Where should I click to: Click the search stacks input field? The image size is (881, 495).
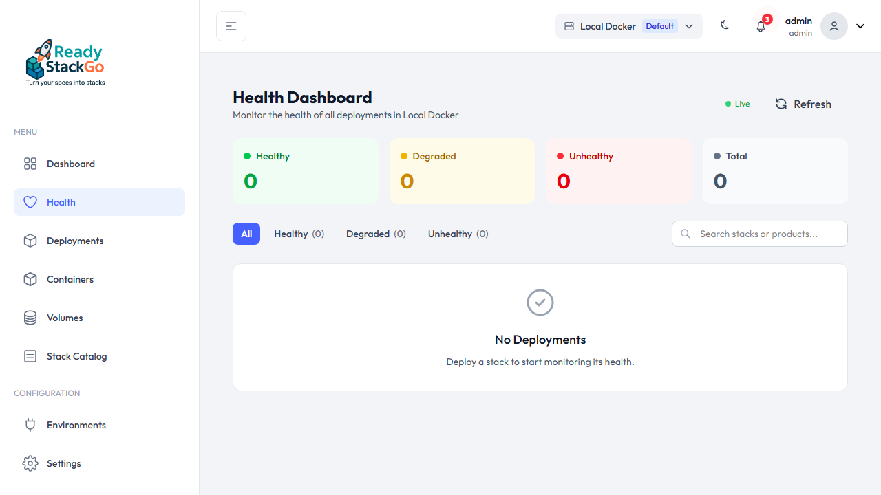[759, 234]
